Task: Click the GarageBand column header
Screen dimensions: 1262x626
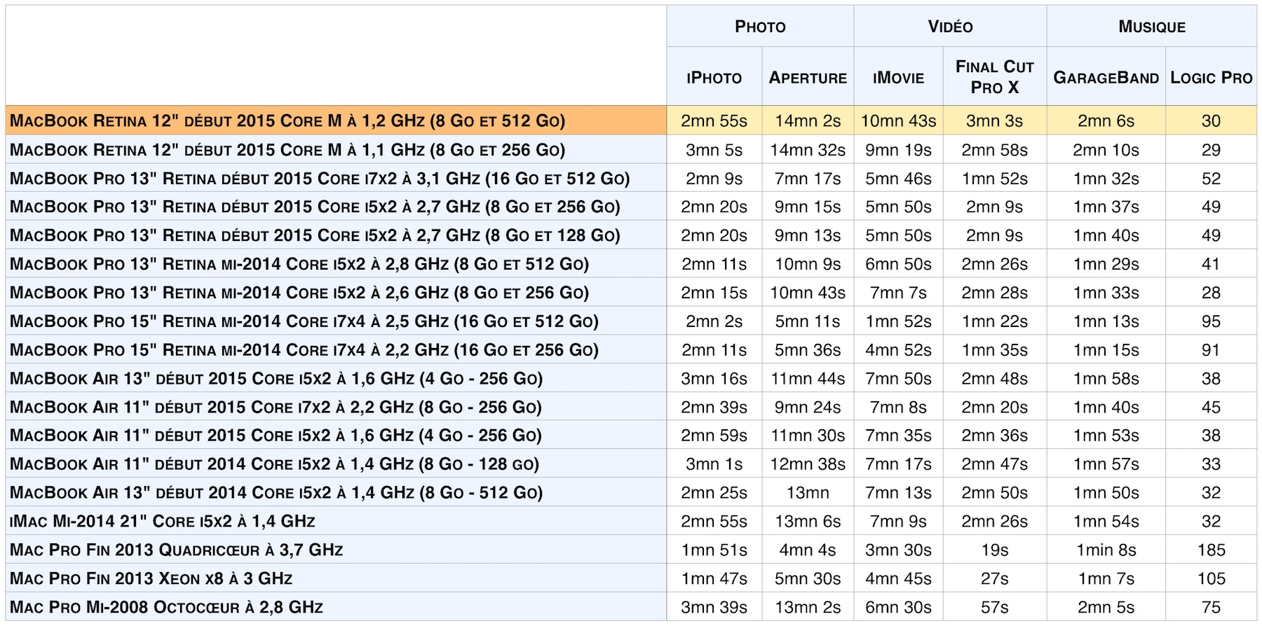Action: coord(1106,77)
